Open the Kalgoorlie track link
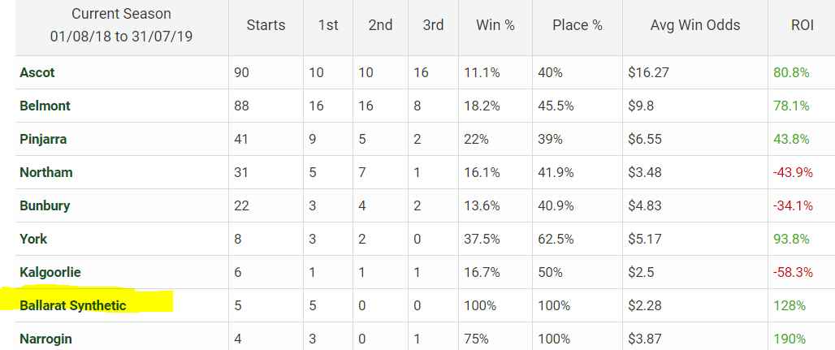 [50, 272]
